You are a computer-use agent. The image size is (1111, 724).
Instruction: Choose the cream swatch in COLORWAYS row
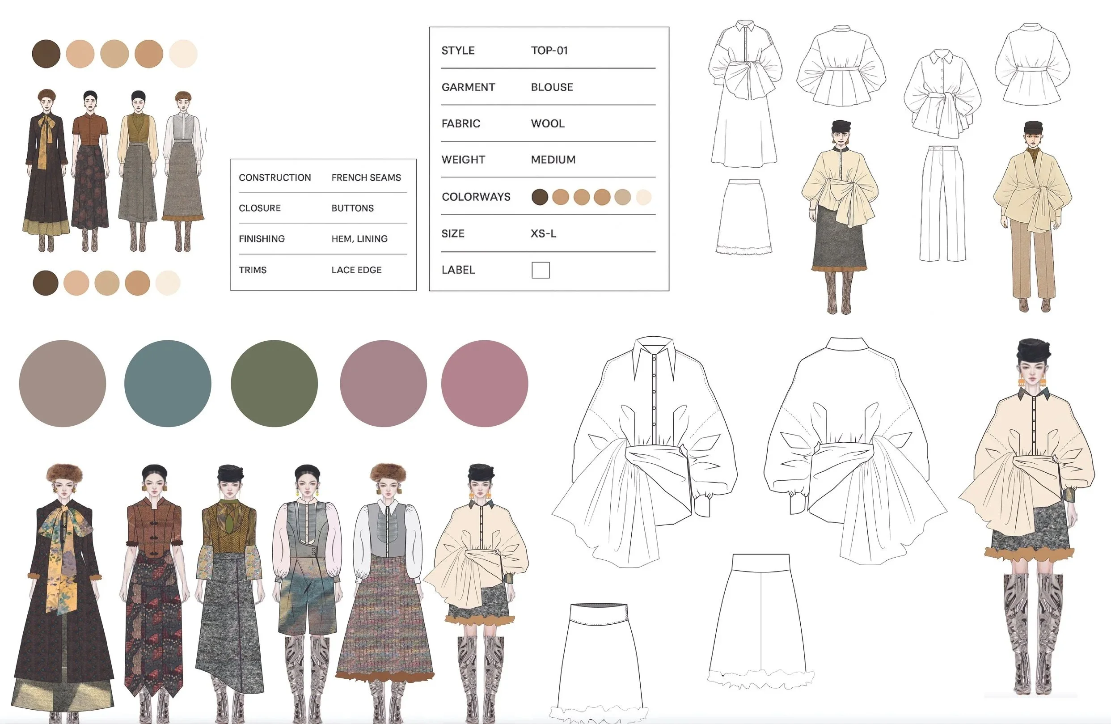point(644,197)
